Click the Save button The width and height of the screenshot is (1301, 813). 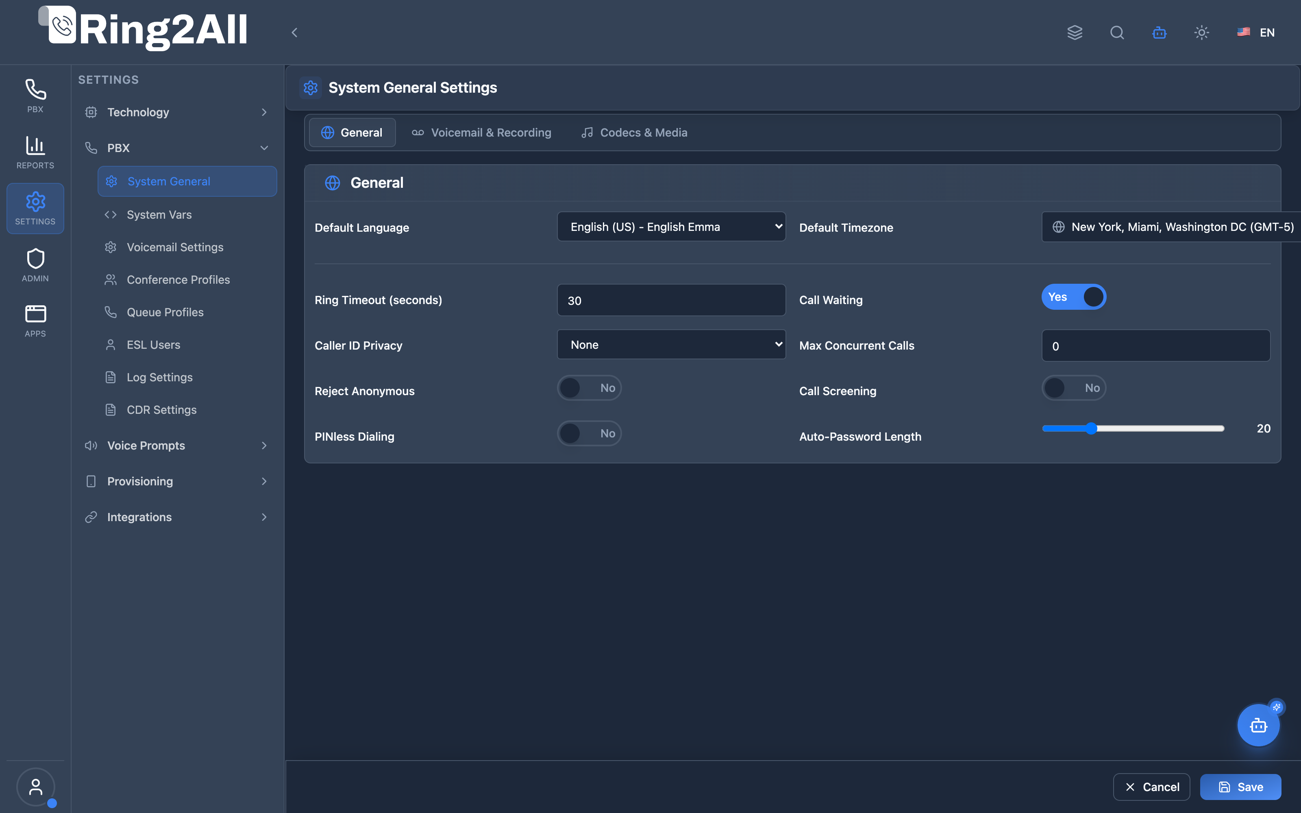pyautogui.click(x=1240, y=787)
